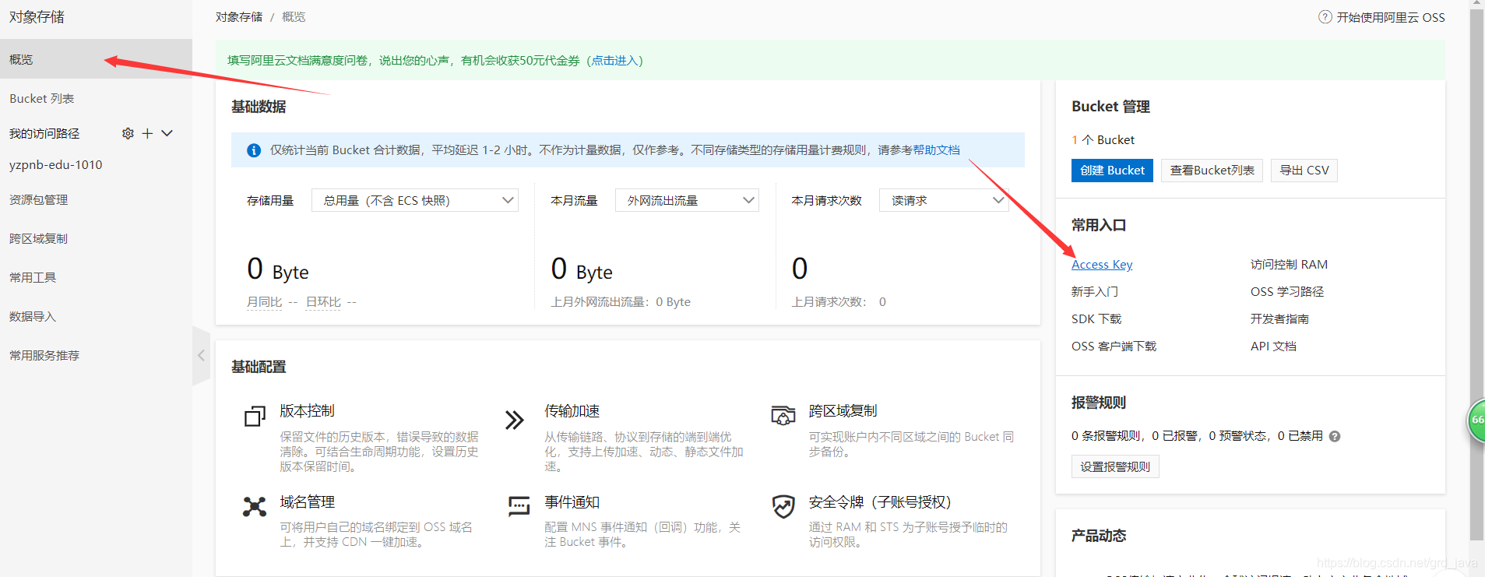
Task: Open settings gear for 我的访问路径
Action: tap(128, 134)
